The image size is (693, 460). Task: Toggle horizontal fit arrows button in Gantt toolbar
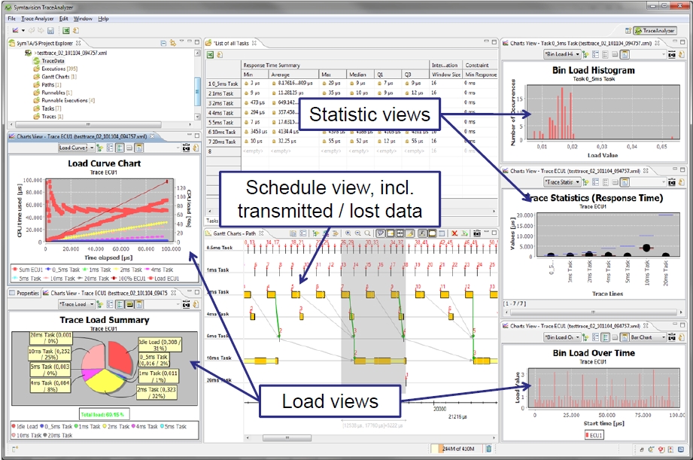(400, 233)
